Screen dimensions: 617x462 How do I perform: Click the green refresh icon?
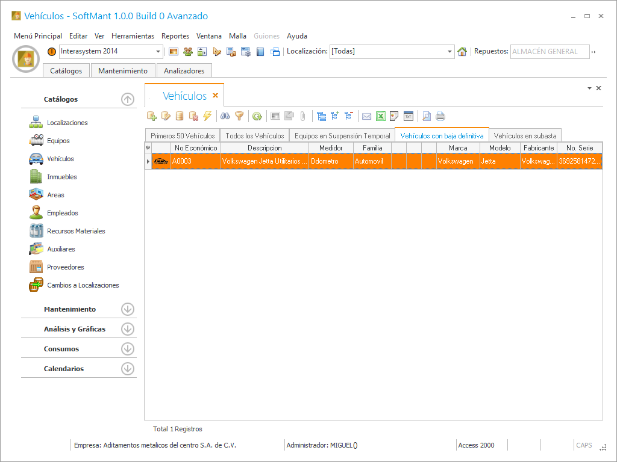(257, 116)
